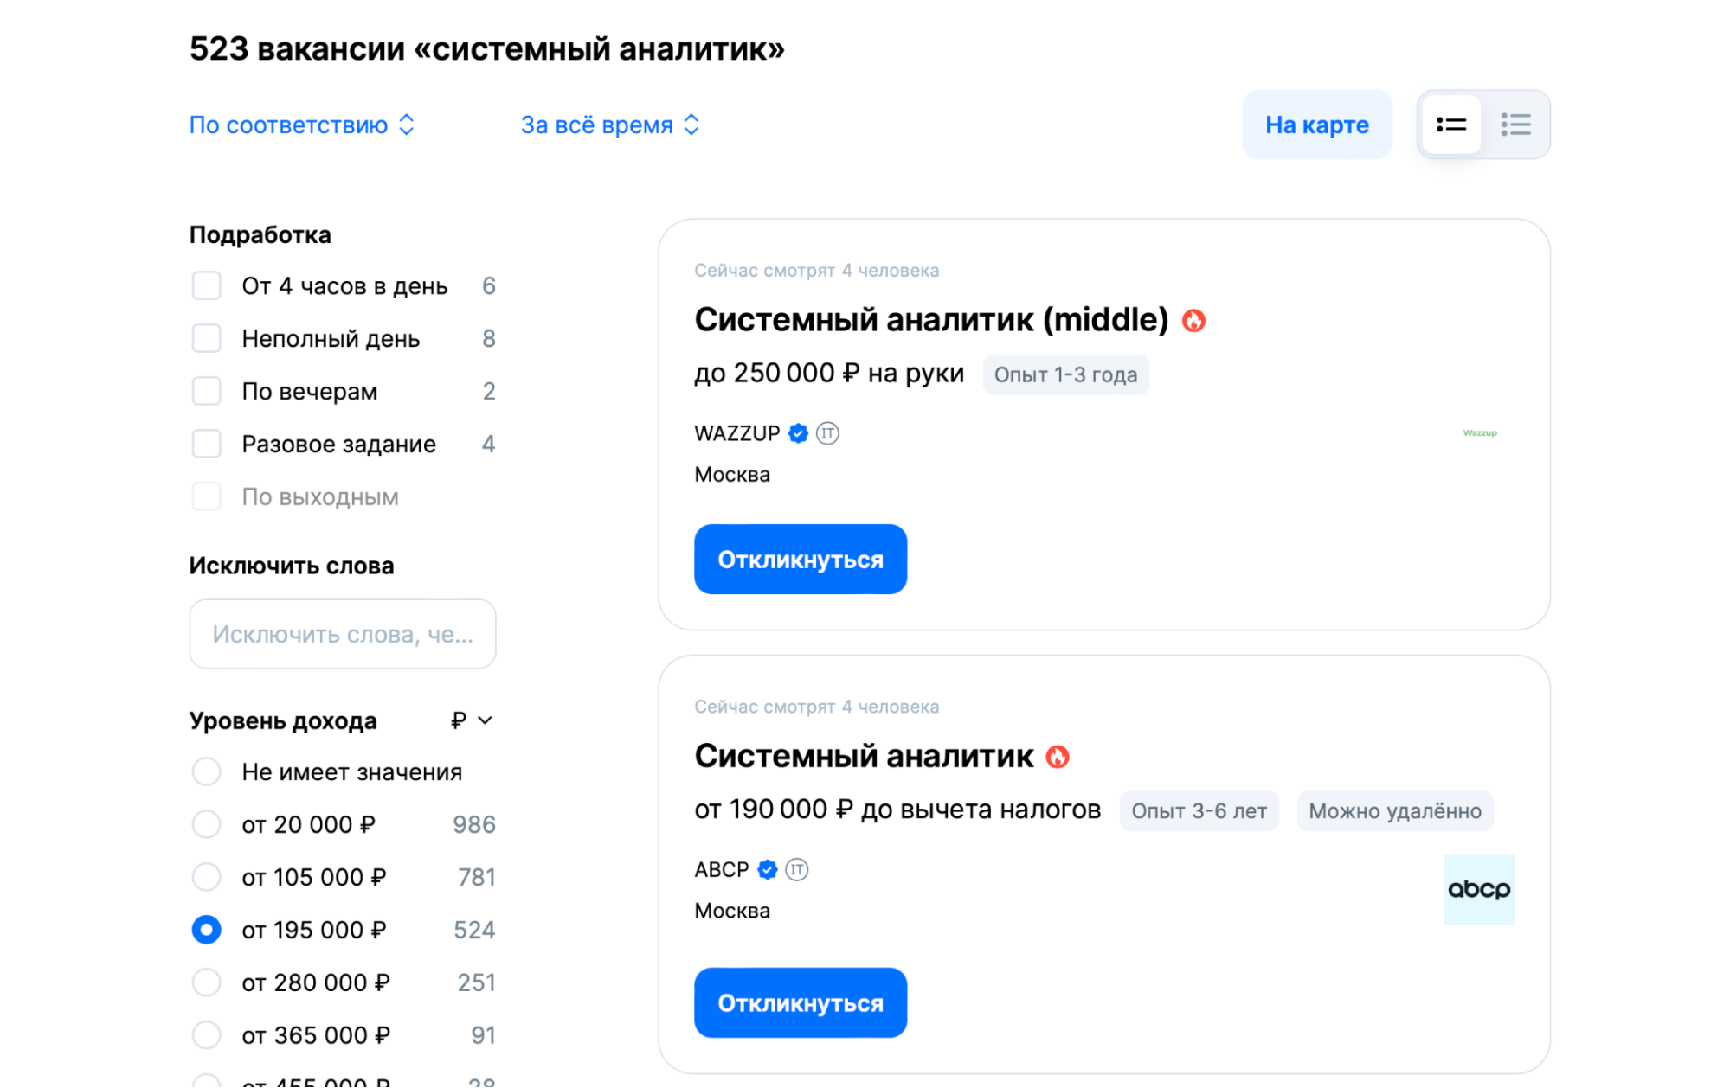
Task: Click the IT accreditation icon next to WAZZUP
Action: 828,433
